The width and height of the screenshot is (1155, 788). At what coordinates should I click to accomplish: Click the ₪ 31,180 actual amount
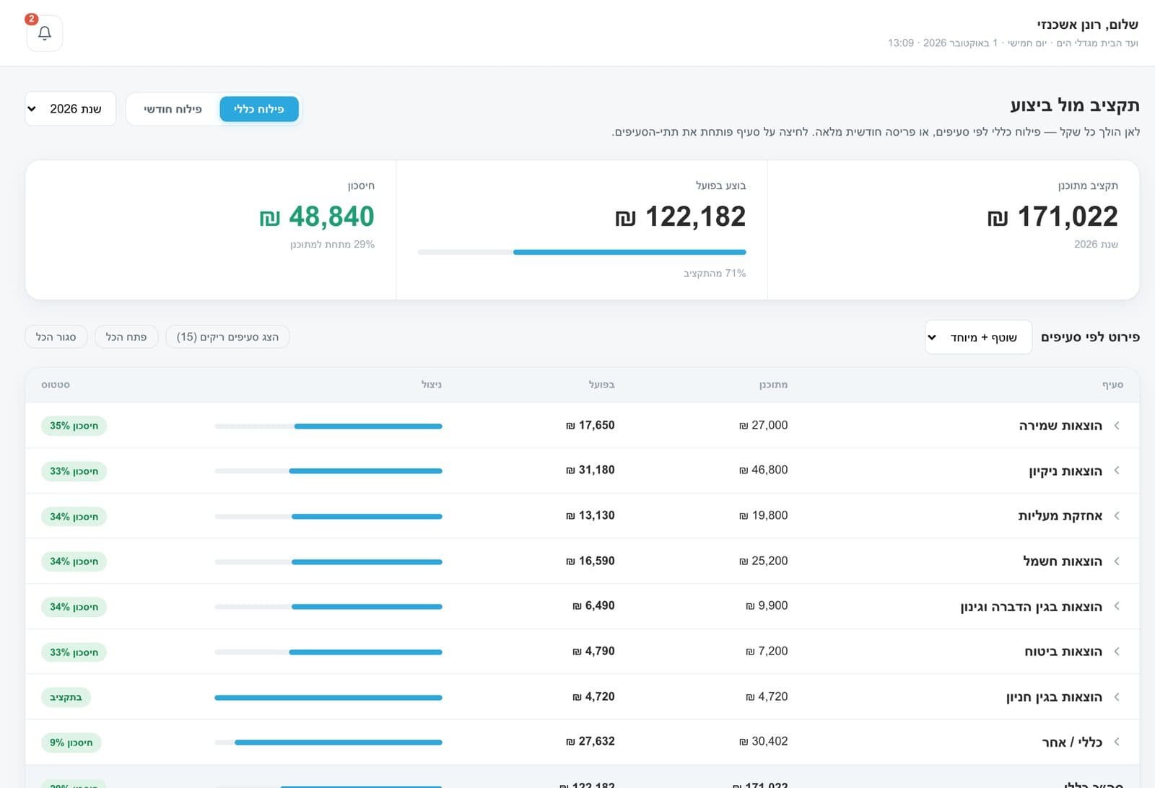[590, 470]
